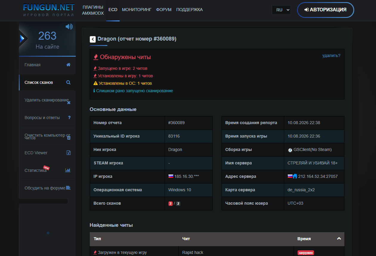Click the house icon by server address
This screenshot has height=256, width=376.
pos(295,176)
